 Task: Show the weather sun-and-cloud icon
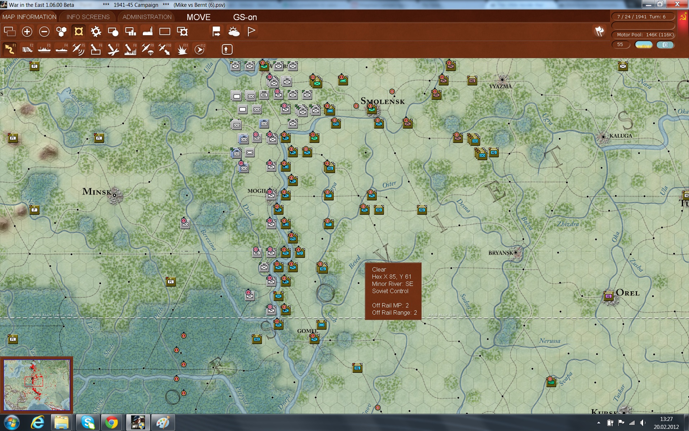234,32
